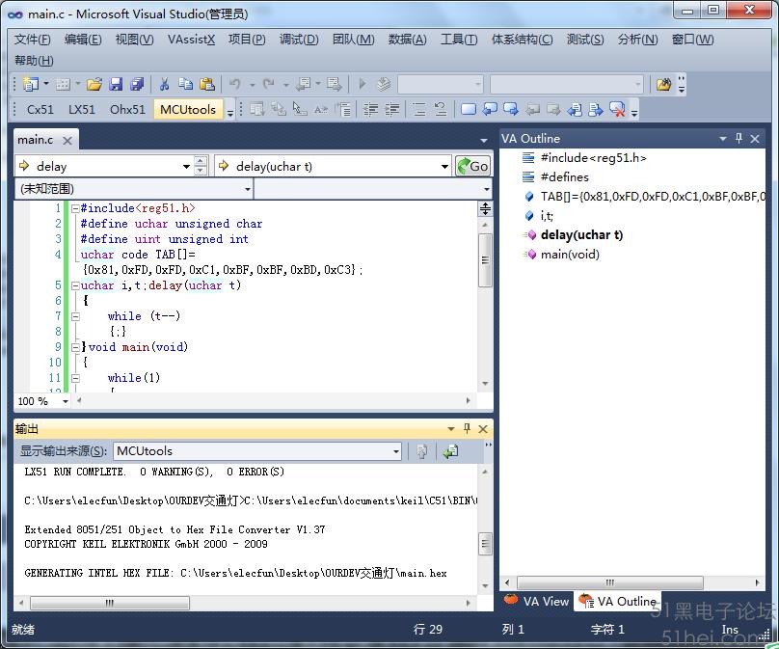Toggle a bookmark on the current line
The height and width of the screenshot is (649, 779).
[x=469, y=109]
